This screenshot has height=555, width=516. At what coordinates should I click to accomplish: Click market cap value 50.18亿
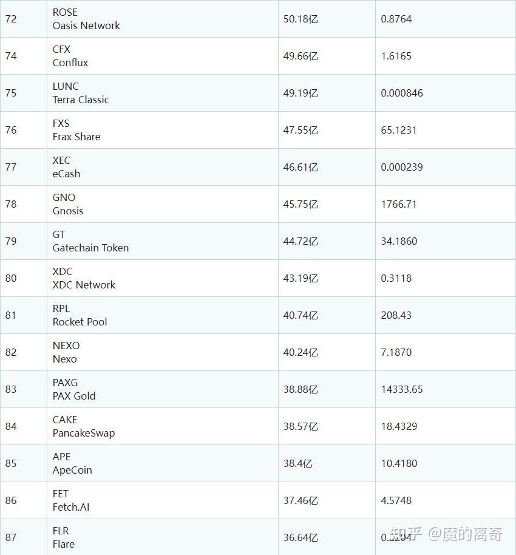300,19
